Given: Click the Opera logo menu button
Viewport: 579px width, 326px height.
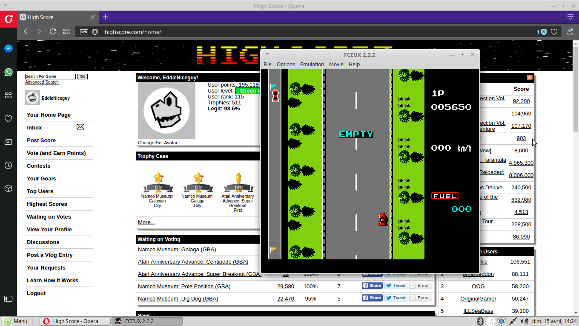Looking at the screenshot, I should pos(9,19).
